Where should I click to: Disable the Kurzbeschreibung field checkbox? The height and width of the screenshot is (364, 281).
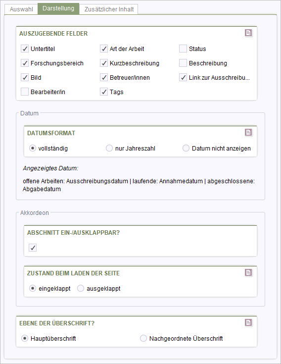coord(104,63)
